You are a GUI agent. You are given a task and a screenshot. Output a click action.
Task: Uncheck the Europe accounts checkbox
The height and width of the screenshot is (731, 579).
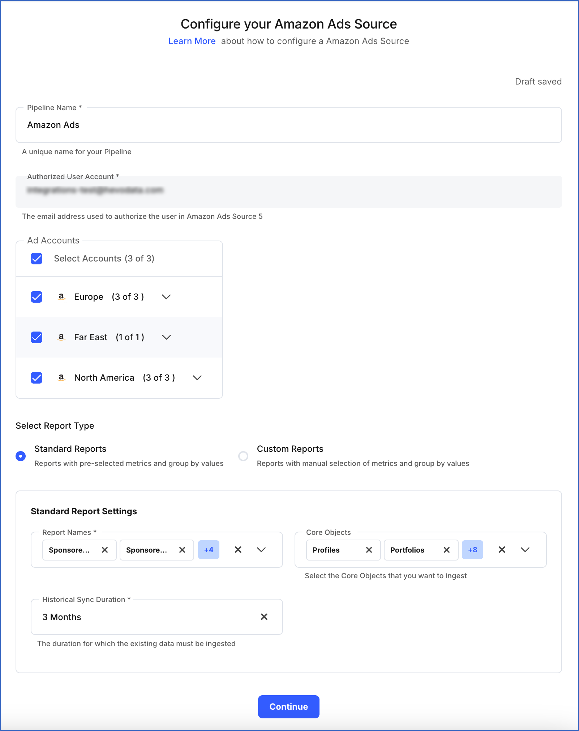tap(37, 297)
